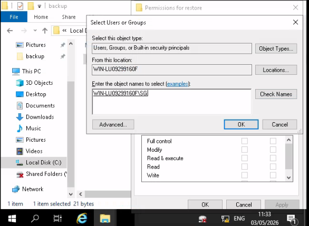Open Internet Explorer from the taskbar
Image resolution: width=309 pixels, height=226 pixels.
coord(82,218)
